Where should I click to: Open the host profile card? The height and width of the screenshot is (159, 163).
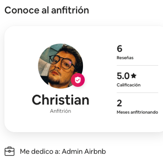(x=84, y=79)
